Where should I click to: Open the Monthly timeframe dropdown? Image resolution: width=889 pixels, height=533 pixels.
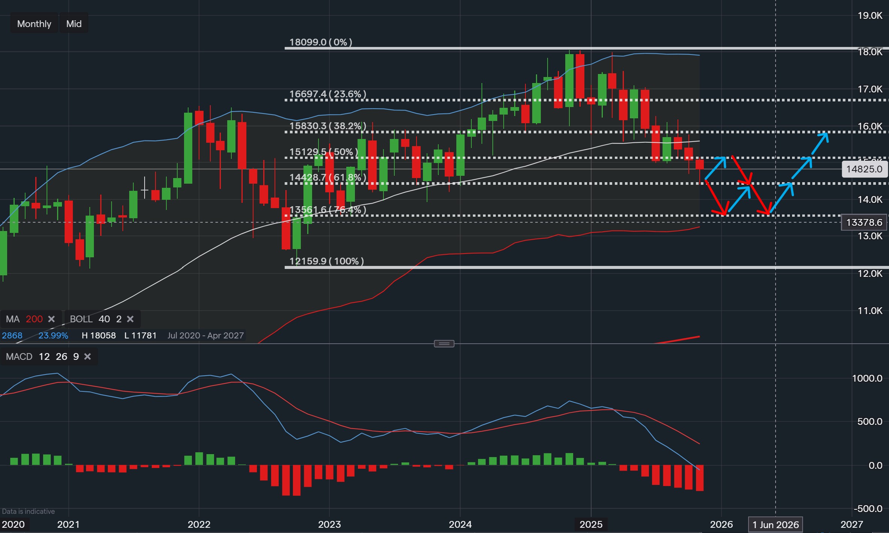tap(34, 24)
